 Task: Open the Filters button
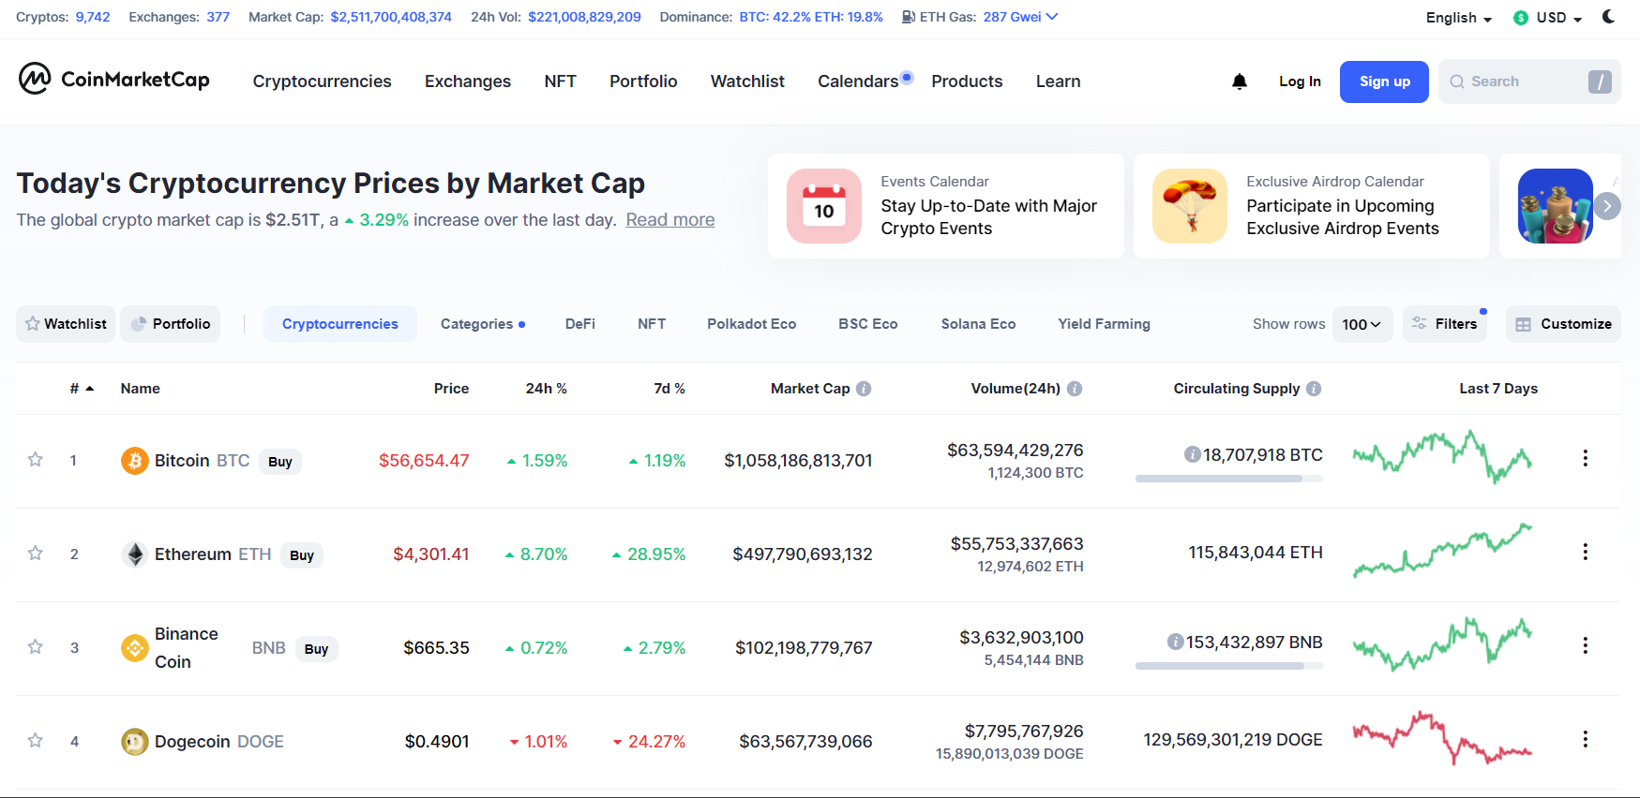pos(1445,324)
